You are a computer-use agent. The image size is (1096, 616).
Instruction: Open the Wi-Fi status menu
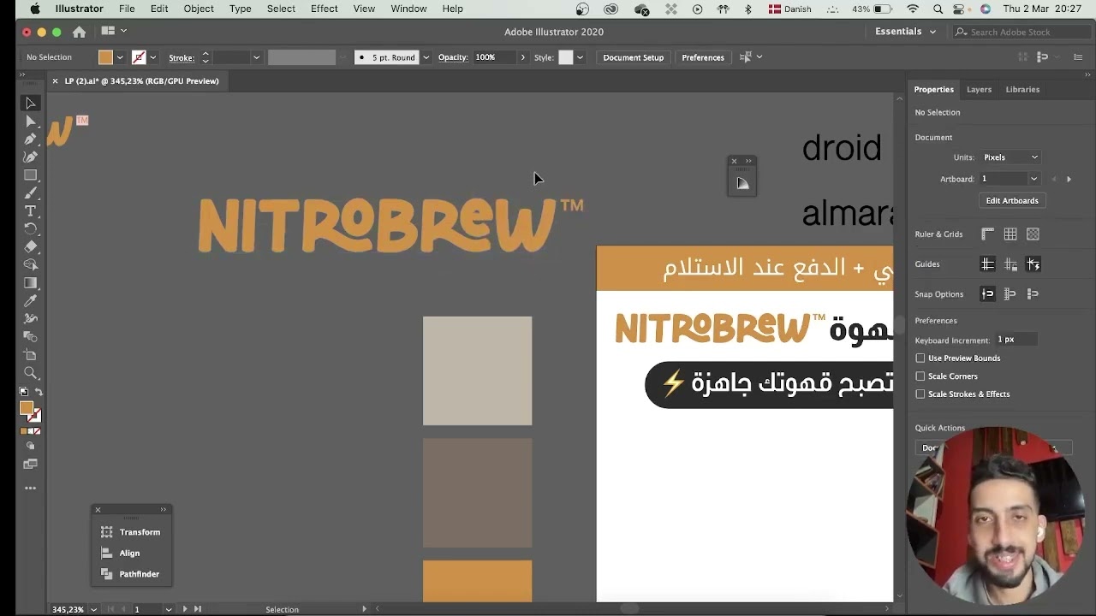pos(913,9)
